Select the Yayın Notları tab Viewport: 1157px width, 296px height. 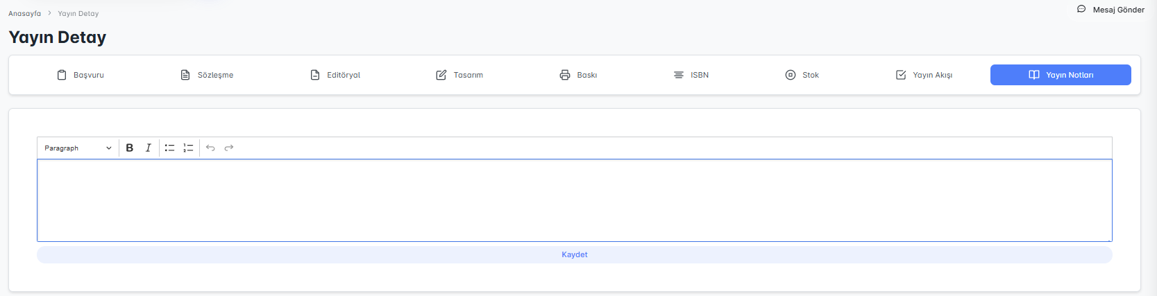point(1061,75)
